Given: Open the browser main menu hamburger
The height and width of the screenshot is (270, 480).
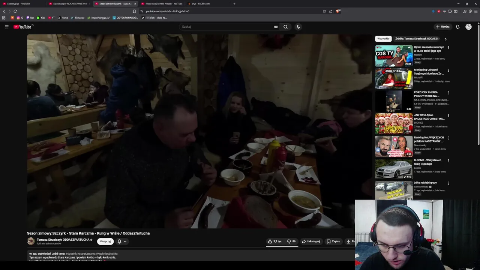Looking at the screenshot, I should tap(476, 11).
